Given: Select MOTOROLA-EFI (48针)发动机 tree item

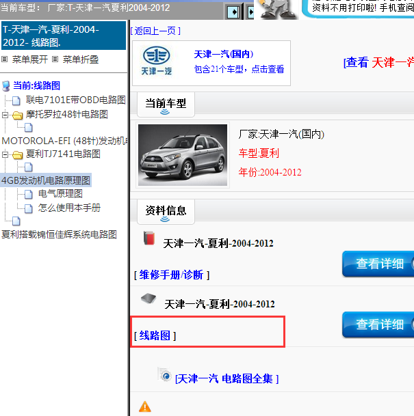Looking at the screenshot, I should [64, 141].
